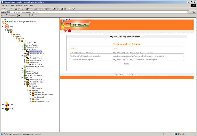Click the Messenger toolbar icon
Screen dimensions: 197x136
[73, 9]
